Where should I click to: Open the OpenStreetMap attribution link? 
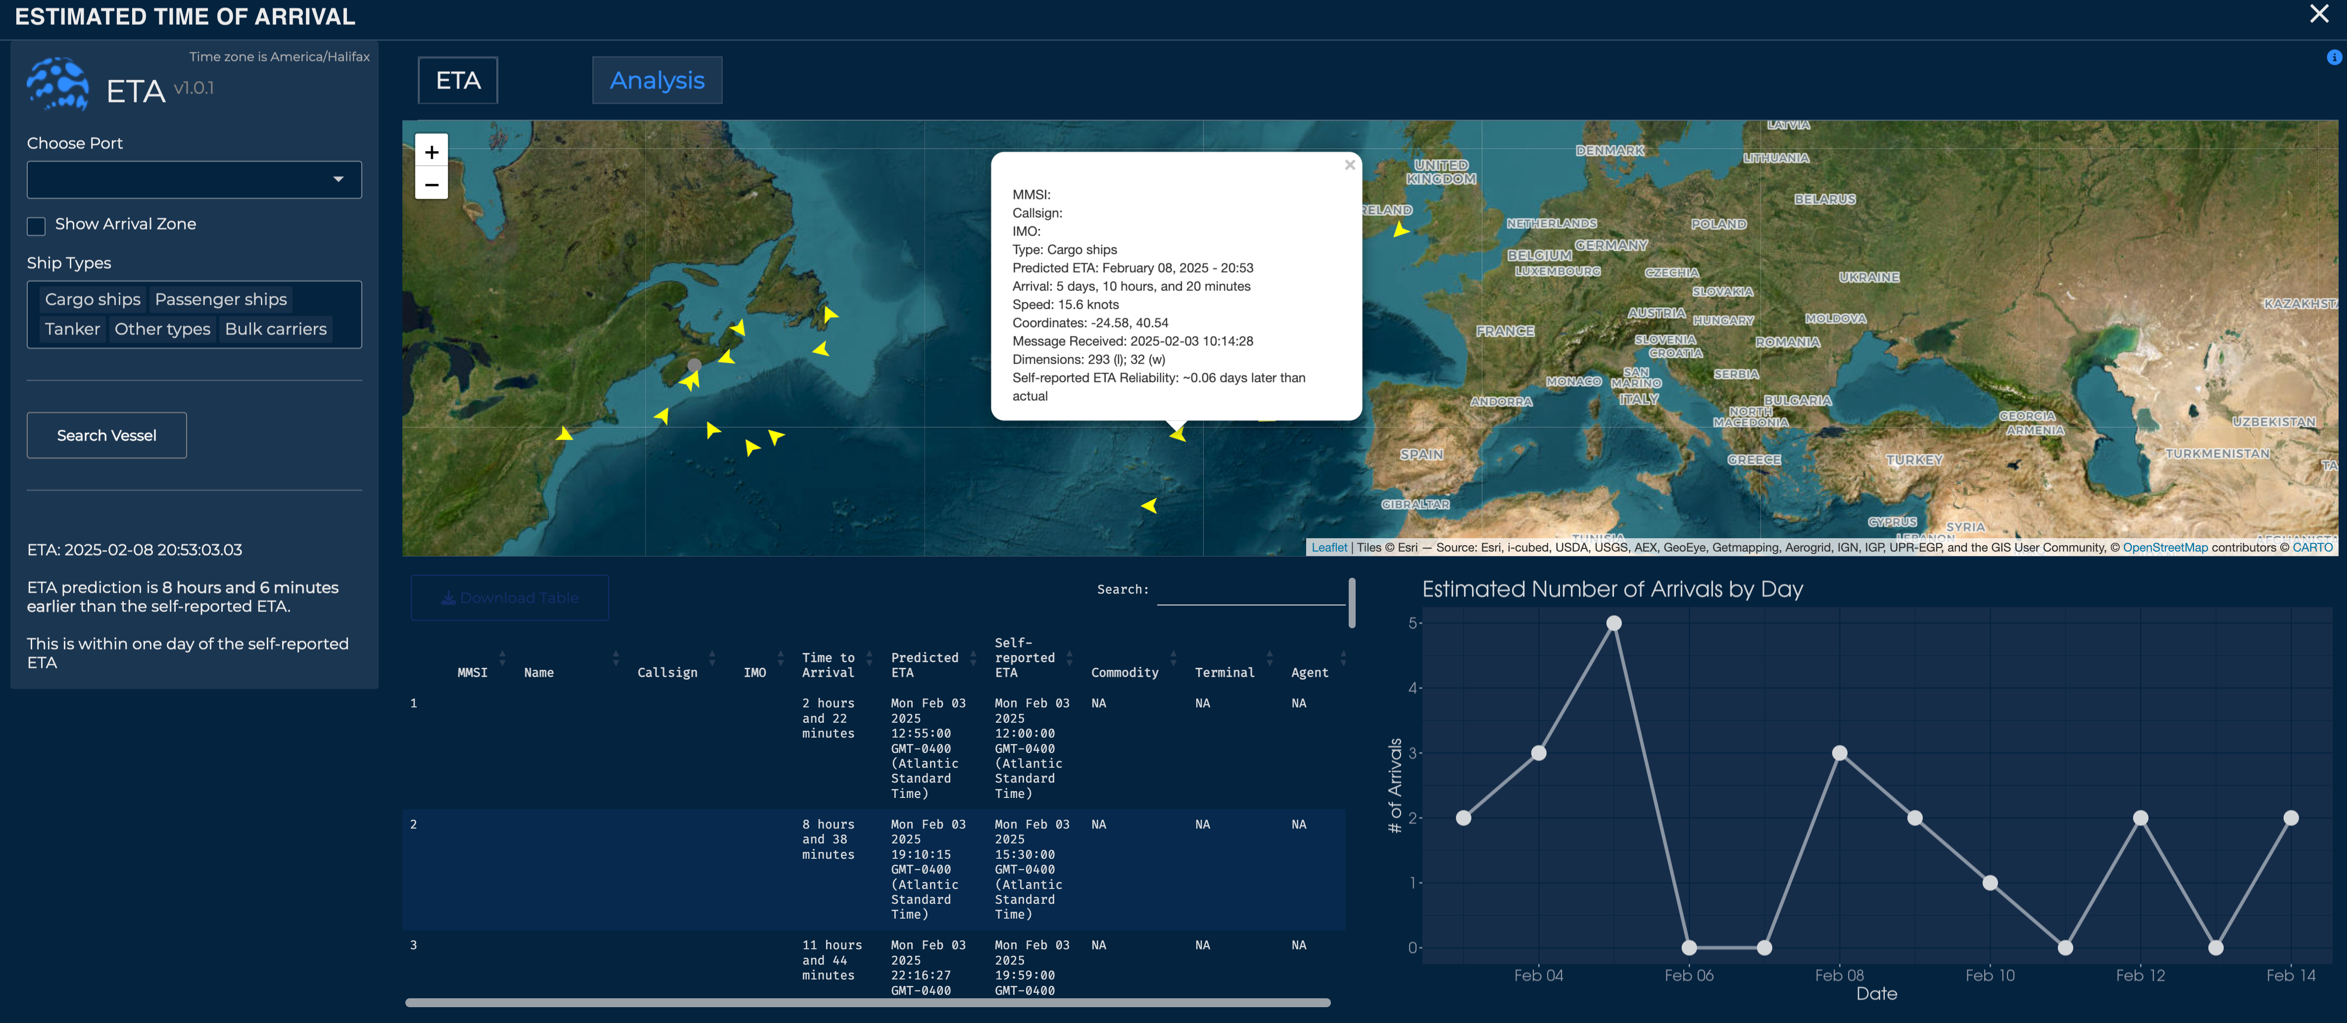click(x=2165, y=548)
